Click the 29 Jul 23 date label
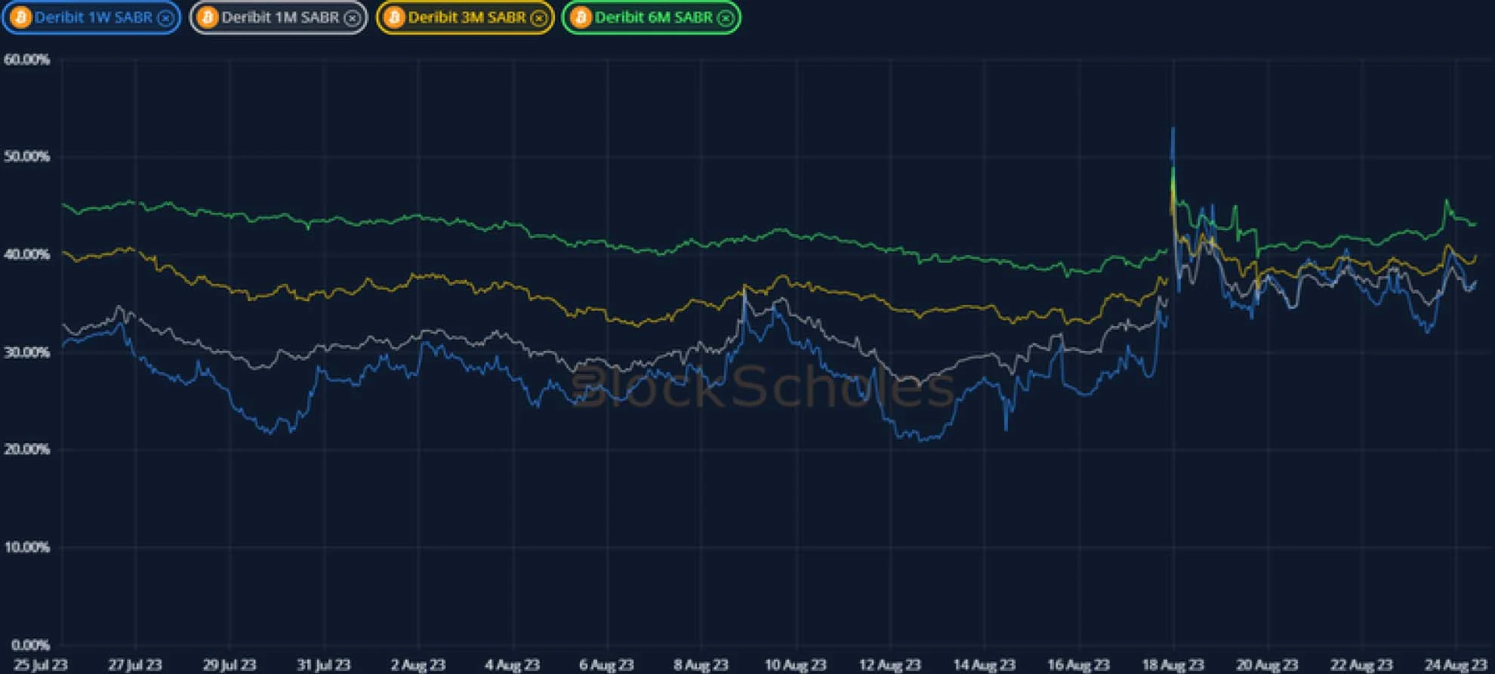 coord(230,665)
